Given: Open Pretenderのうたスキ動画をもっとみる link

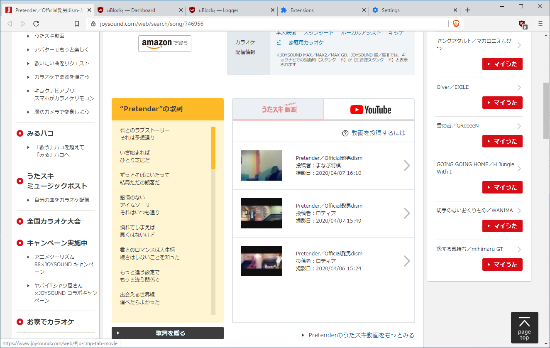Looking at the screenshot, I should tap(361, 335).
